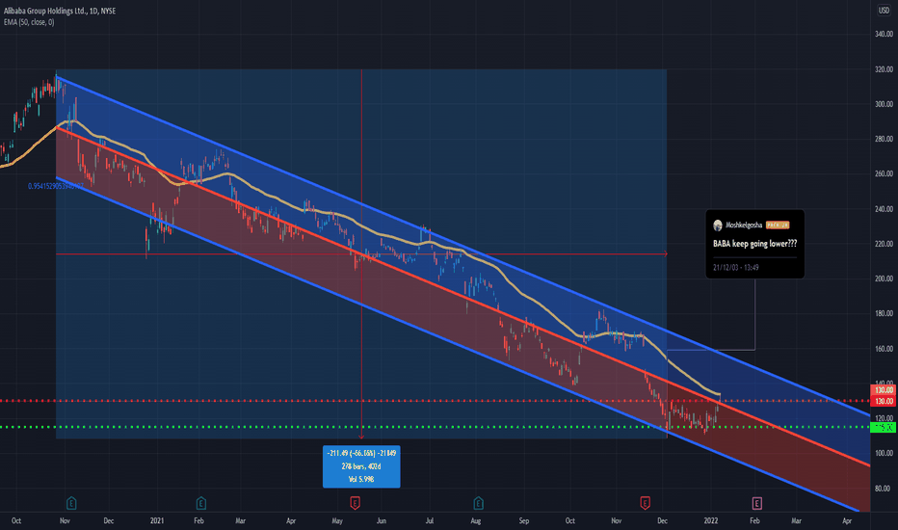
Task: Click the 340.00 price axis label
Action: point(884,35)
